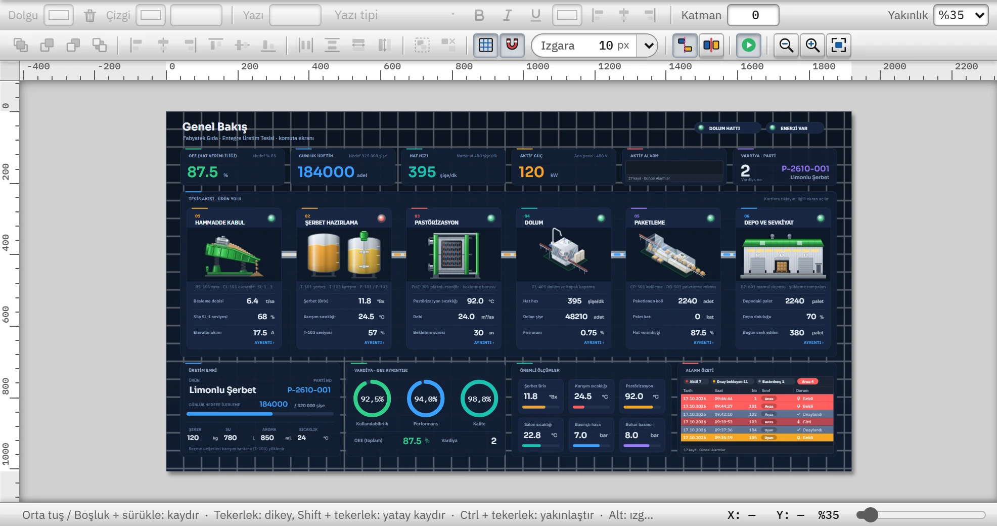Toggle snap-to-grid magnet
This screenshot has height=526, width=997.
[512, 45]
